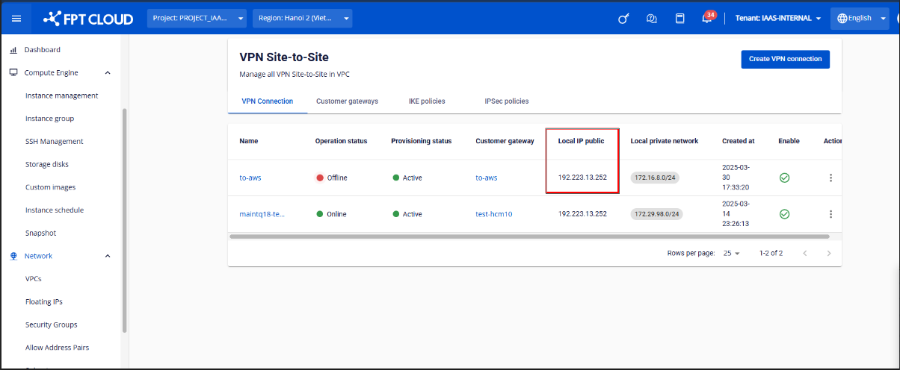Click the 172.29.98.0/24 network chip
Image resolution: width=900 pixels, height=370 pixels.
[x=657, y=214]
